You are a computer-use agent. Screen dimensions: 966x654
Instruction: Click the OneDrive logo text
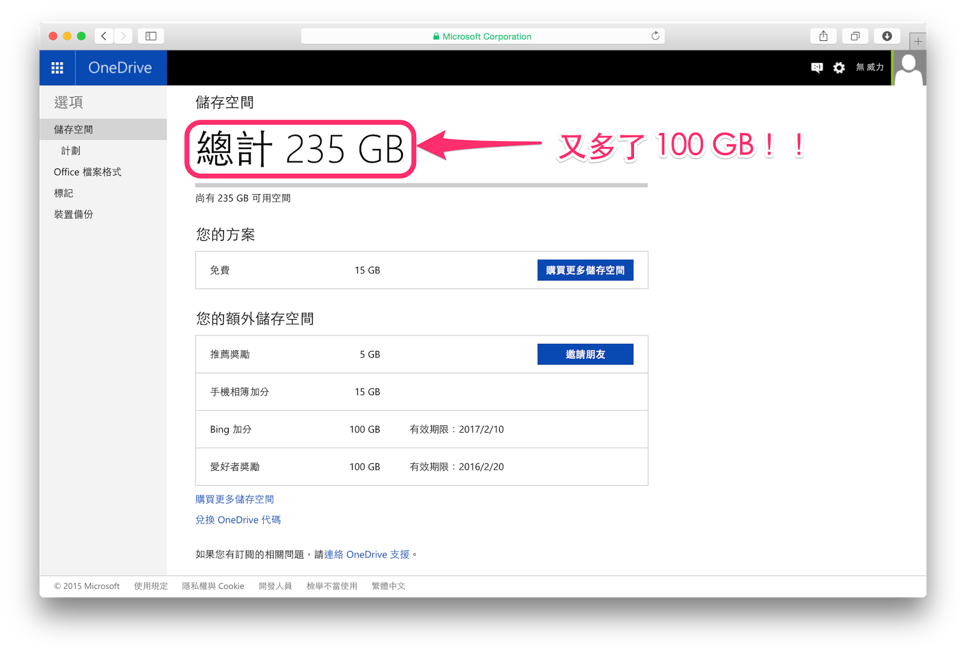tap(120, 68)
